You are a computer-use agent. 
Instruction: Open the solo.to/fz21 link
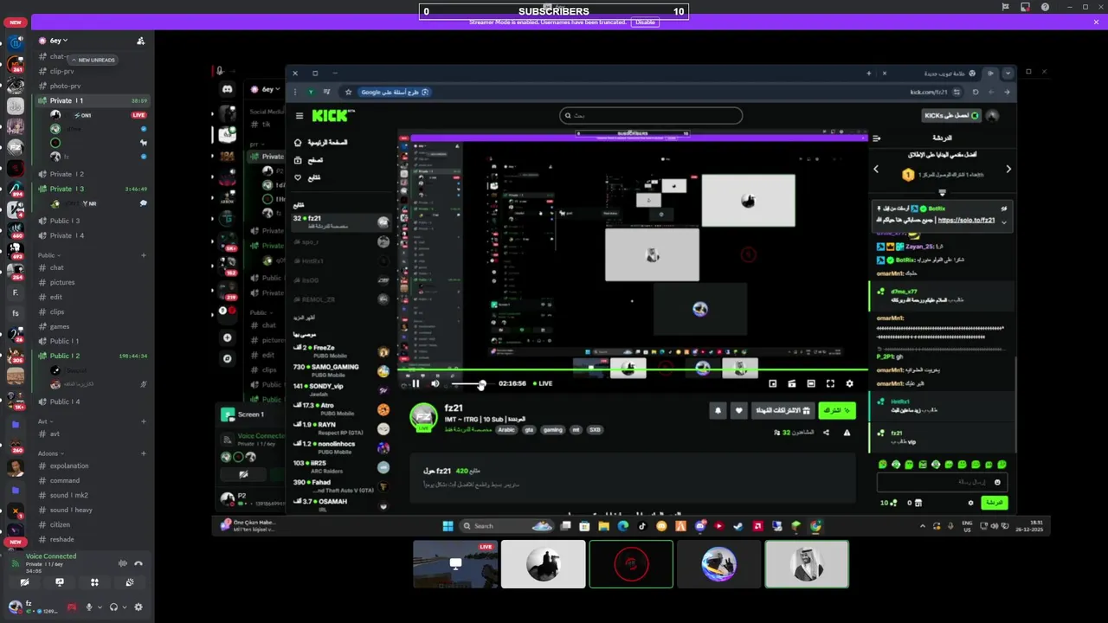click(x=966, y=220)
